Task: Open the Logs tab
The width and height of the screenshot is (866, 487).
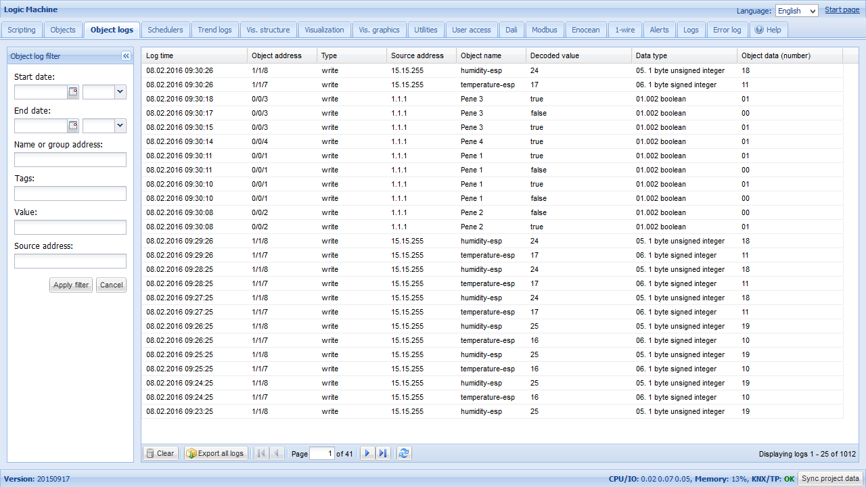Action: (691, 30)
